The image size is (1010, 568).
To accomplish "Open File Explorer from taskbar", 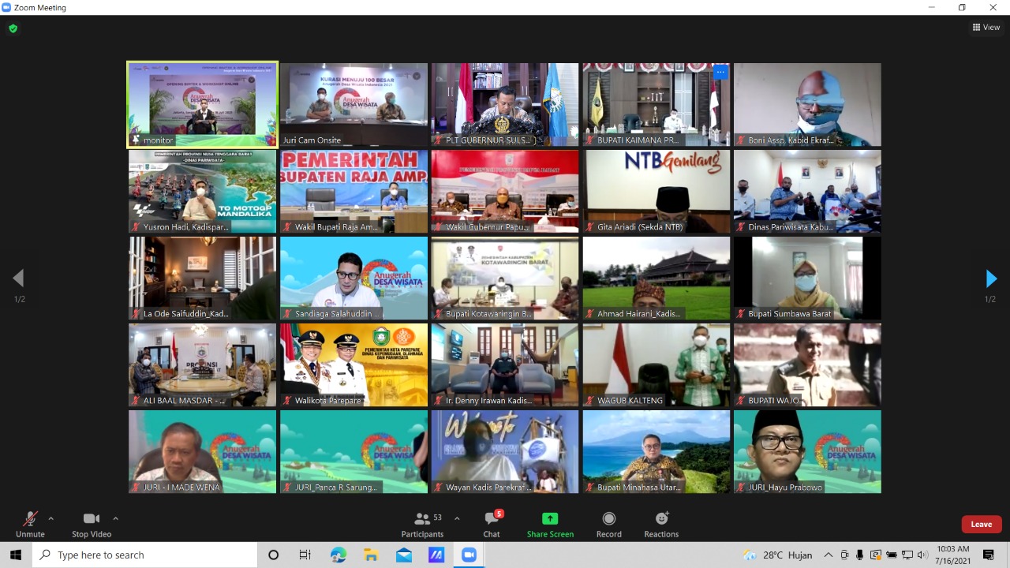I will (x=371, y=555).
